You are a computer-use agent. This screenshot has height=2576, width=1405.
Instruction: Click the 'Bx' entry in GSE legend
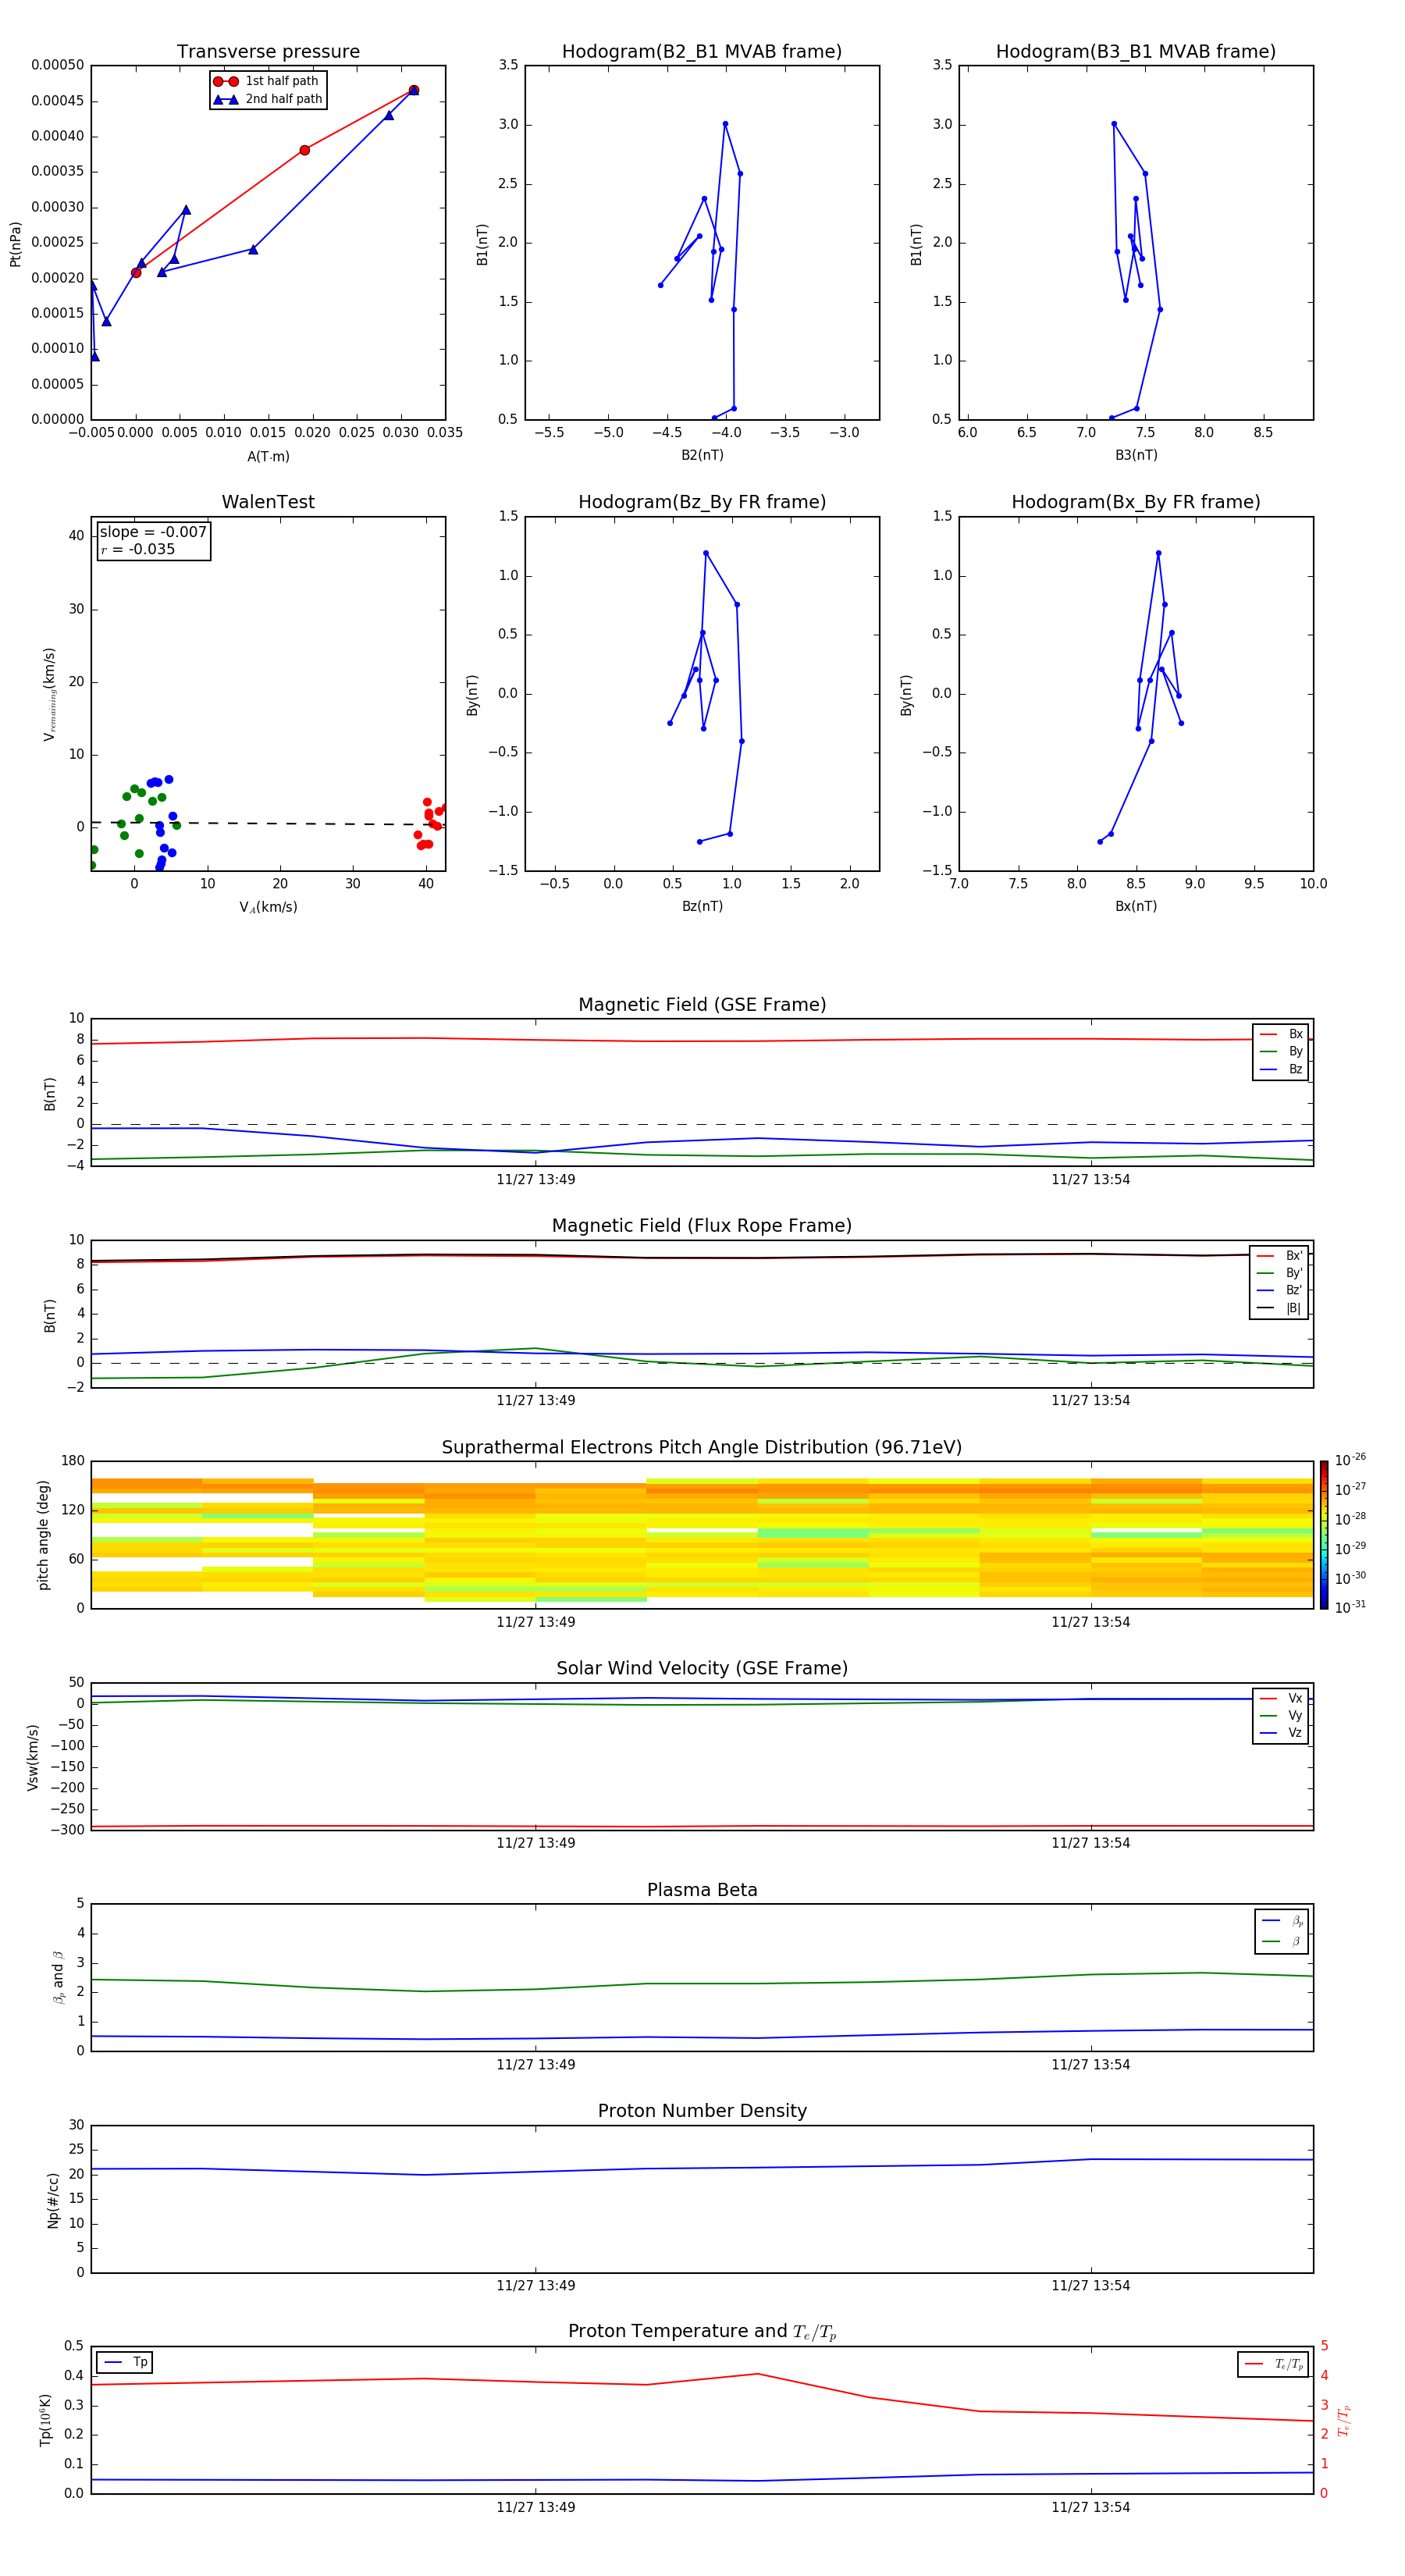[1282, 1034]
